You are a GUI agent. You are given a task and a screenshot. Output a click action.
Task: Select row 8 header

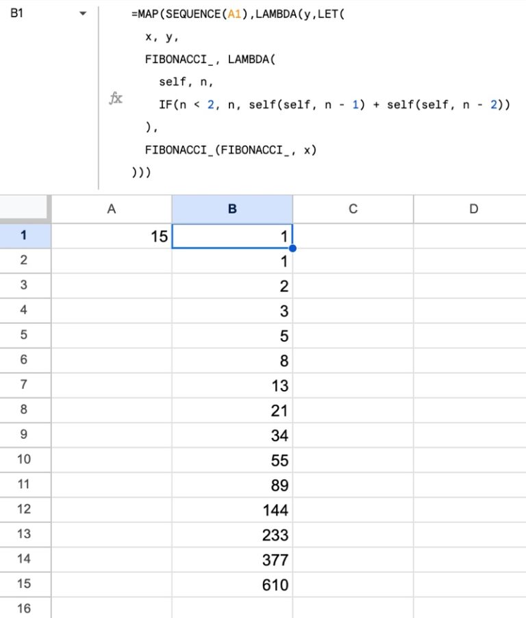[25, 410]
